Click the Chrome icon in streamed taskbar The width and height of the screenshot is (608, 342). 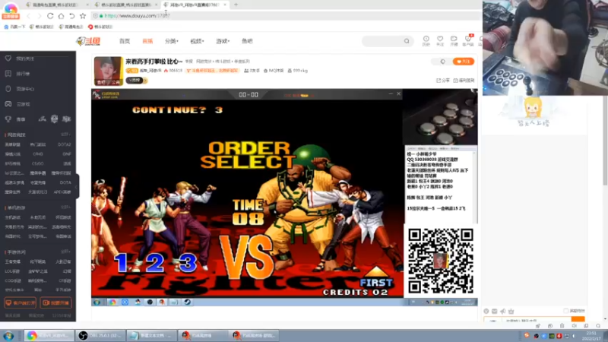112,302
